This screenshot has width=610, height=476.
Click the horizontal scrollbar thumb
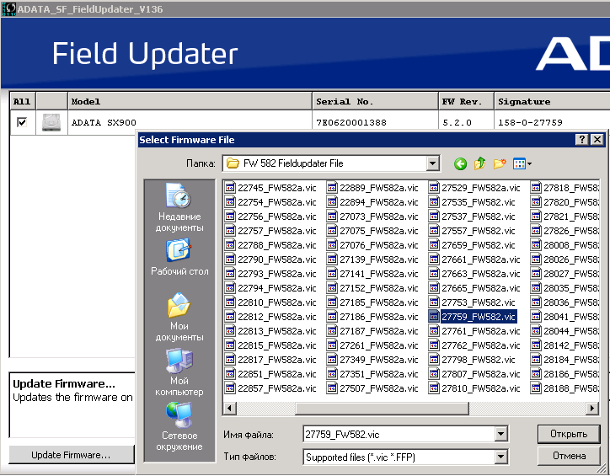tap(382, 409)
